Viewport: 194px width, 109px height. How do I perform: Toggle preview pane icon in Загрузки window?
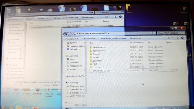coord(115,17)
